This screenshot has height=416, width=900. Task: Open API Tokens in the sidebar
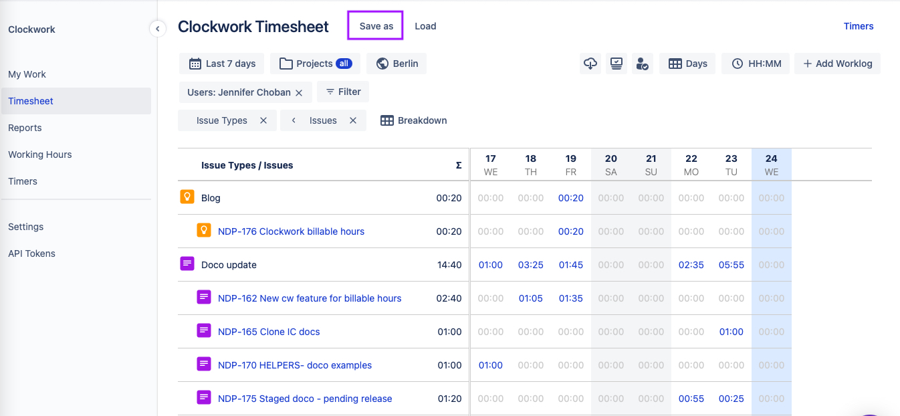click(31, 253)
